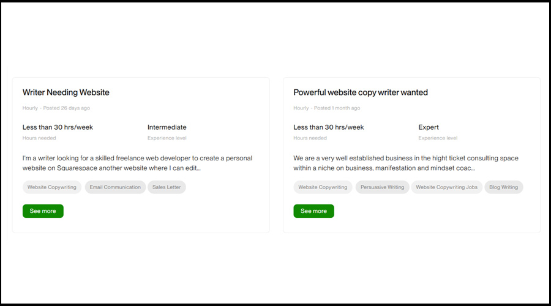Viewport: 551px width, 306px height.
Task: Select the Email Communication tag
Action: (115, 187)
